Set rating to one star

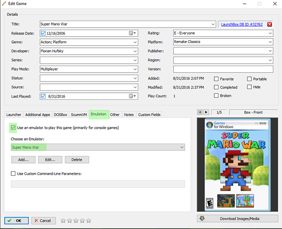(63, 221)
